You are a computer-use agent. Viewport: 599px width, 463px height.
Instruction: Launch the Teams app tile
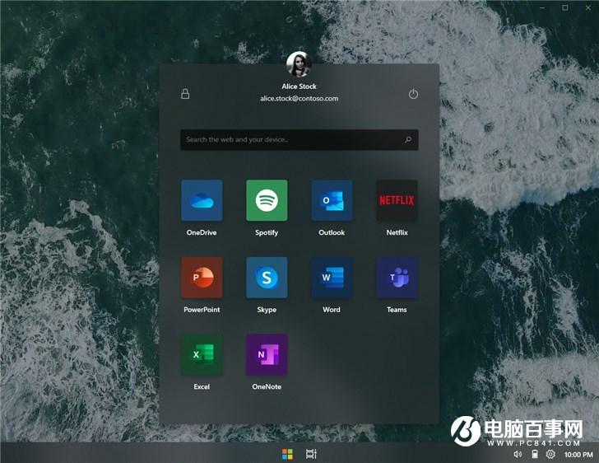(x=397, y=278)
